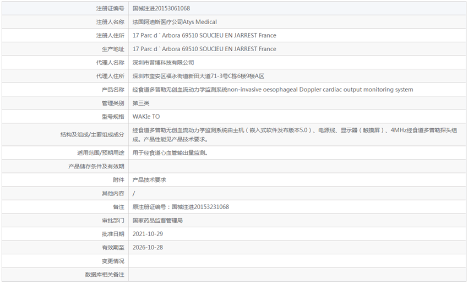Select registrant name 法国阿迪斯医疗公司Atys Medical
Screen dimensions: 468x284
tap(175, 22)
